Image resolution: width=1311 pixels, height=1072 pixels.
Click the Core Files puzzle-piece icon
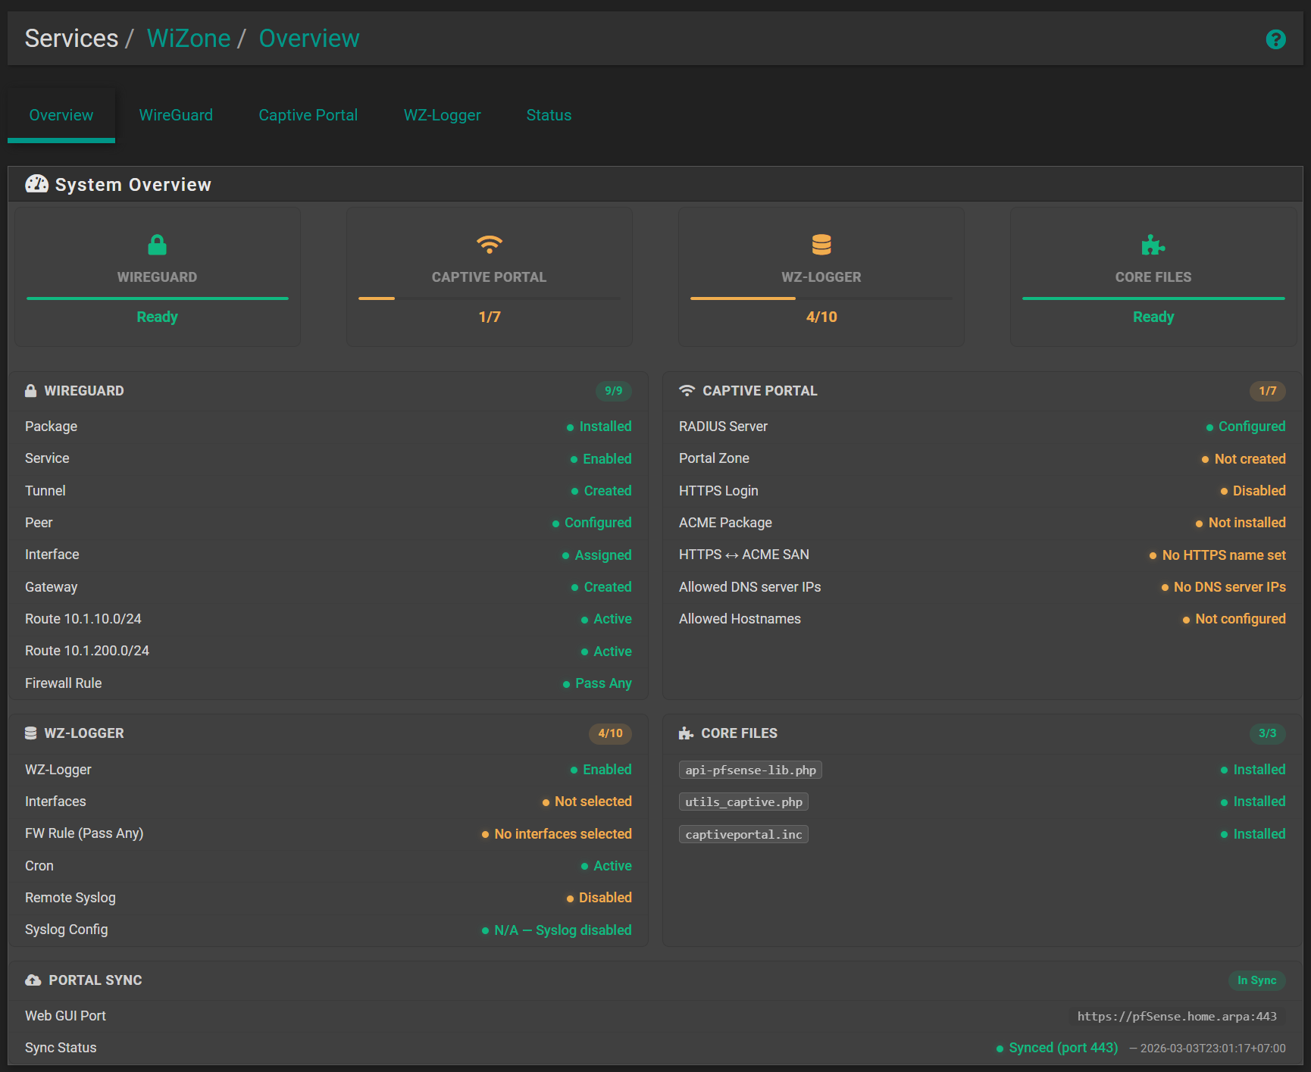(1153, 245)
